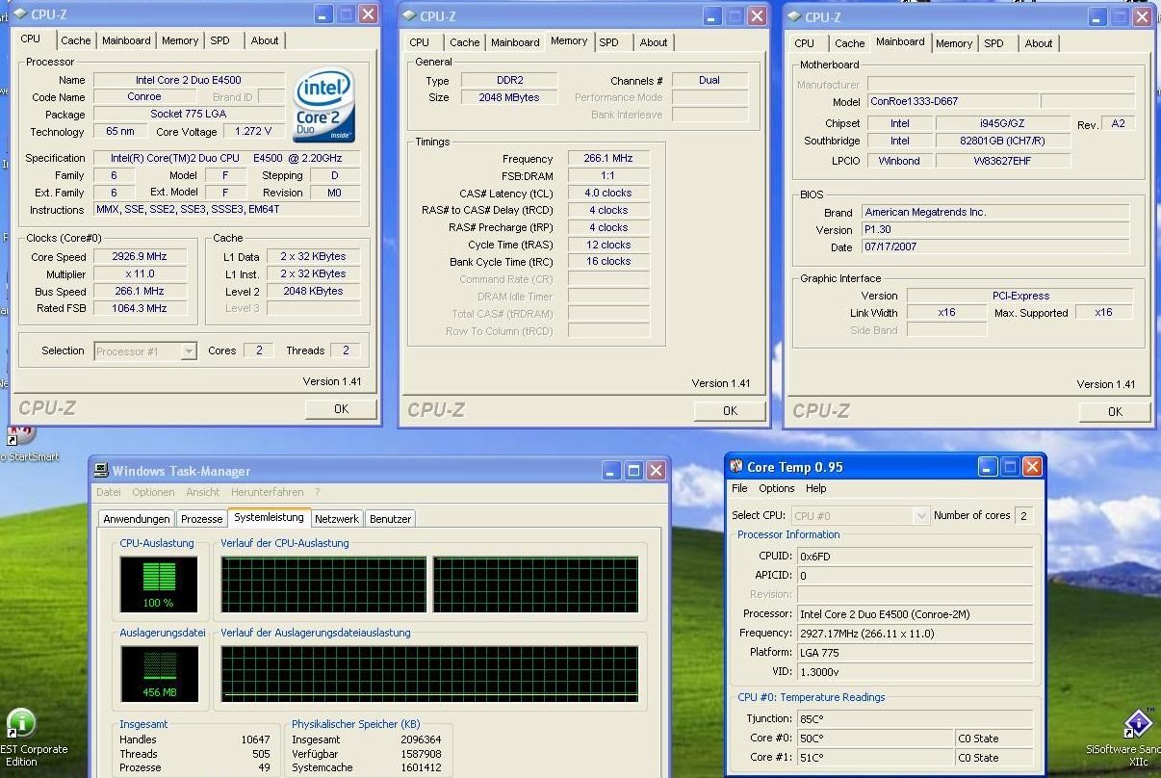Click the Auslagerungsdatei 456 MB gauge
Image resolution: width=1161 pixels, height=778 pixels.
click(x=159, y=674)
